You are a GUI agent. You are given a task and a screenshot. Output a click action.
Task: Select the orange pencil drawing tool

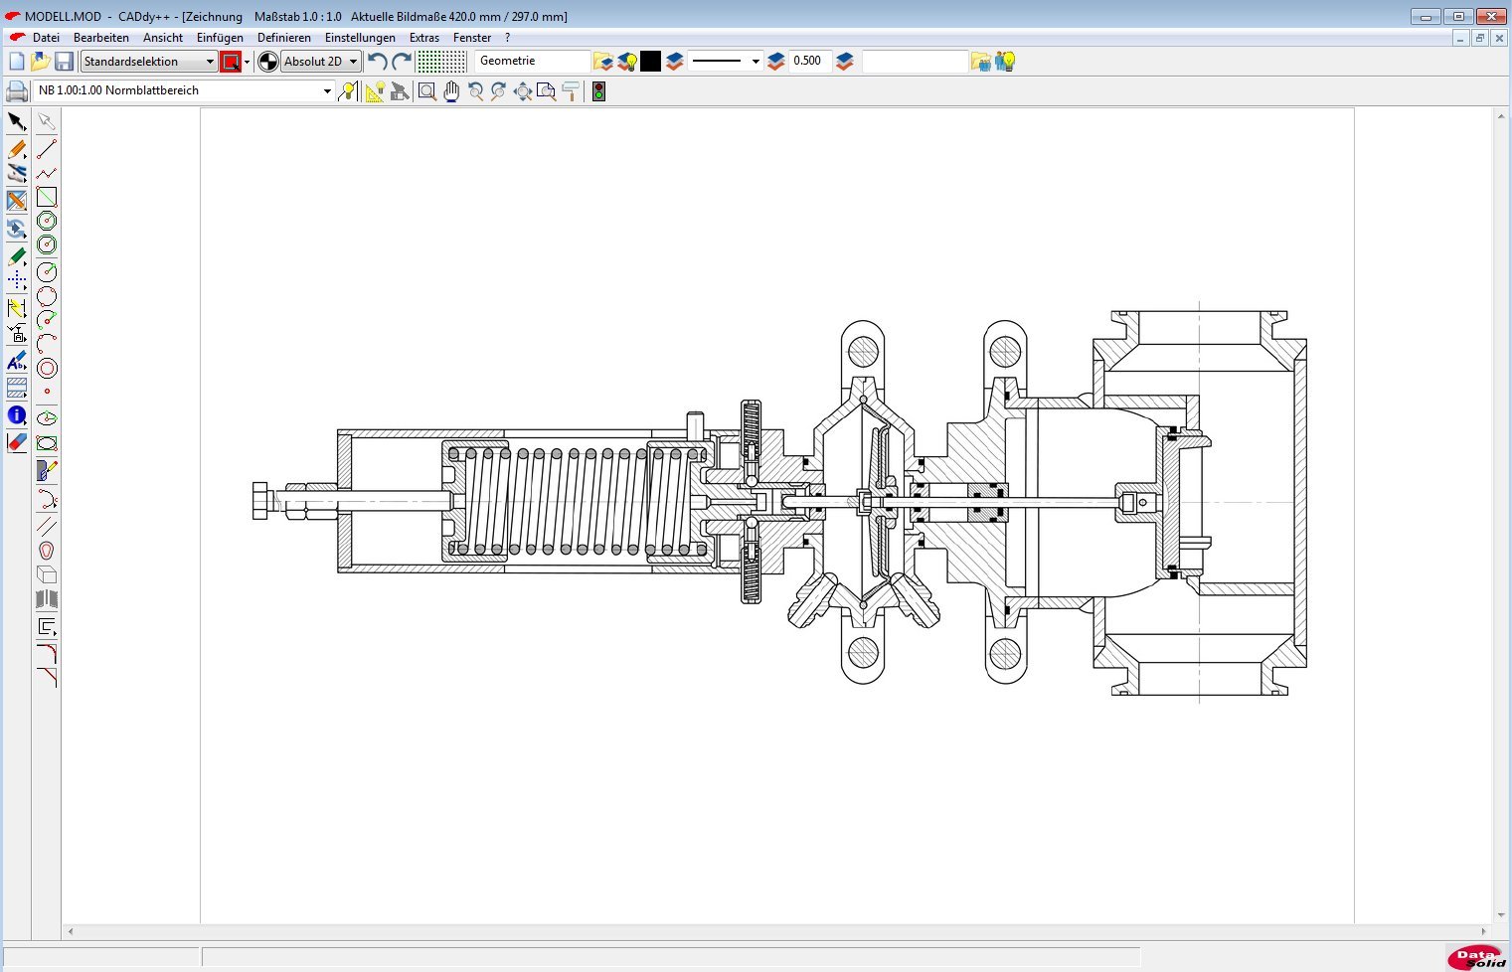point(17,149)
